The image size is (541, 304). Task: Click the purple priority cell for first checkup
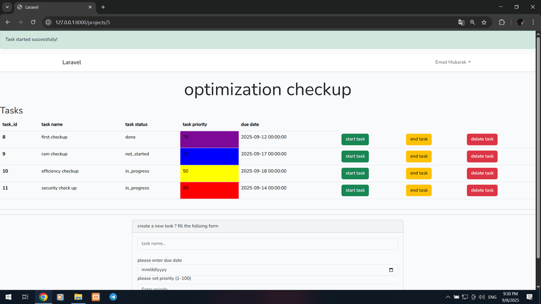[x=209, y=139]
